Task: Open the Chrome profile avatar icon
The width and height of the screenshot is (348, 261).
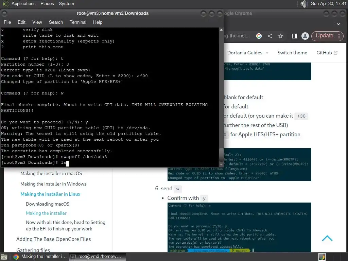Action: 305,36
